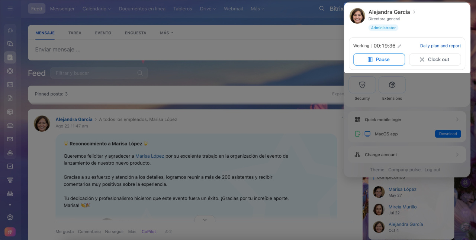Switch to the TAREA tab
The width and height of the screenshot is (476, 240).
click(75, 33)
